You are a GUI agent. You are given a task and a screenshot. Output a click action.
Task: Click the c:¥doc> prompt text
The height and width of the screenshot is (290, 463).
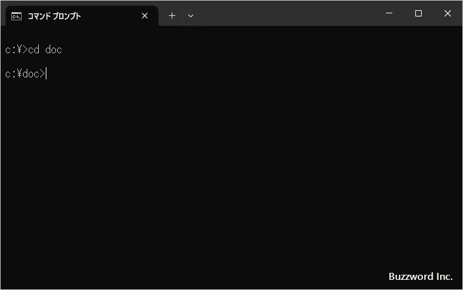click(x=24, y=74)
